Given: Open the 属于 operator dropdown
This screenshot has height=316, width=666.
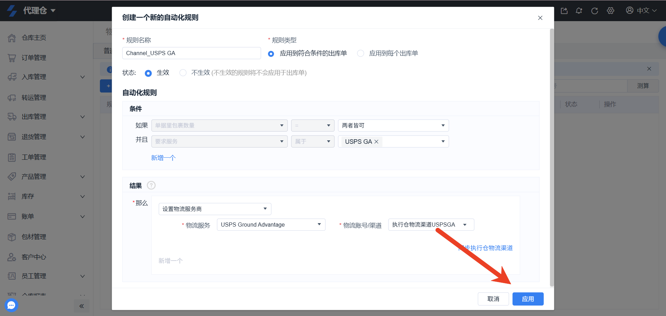Looking at the screenshot, I should click(x=313, y=141).
